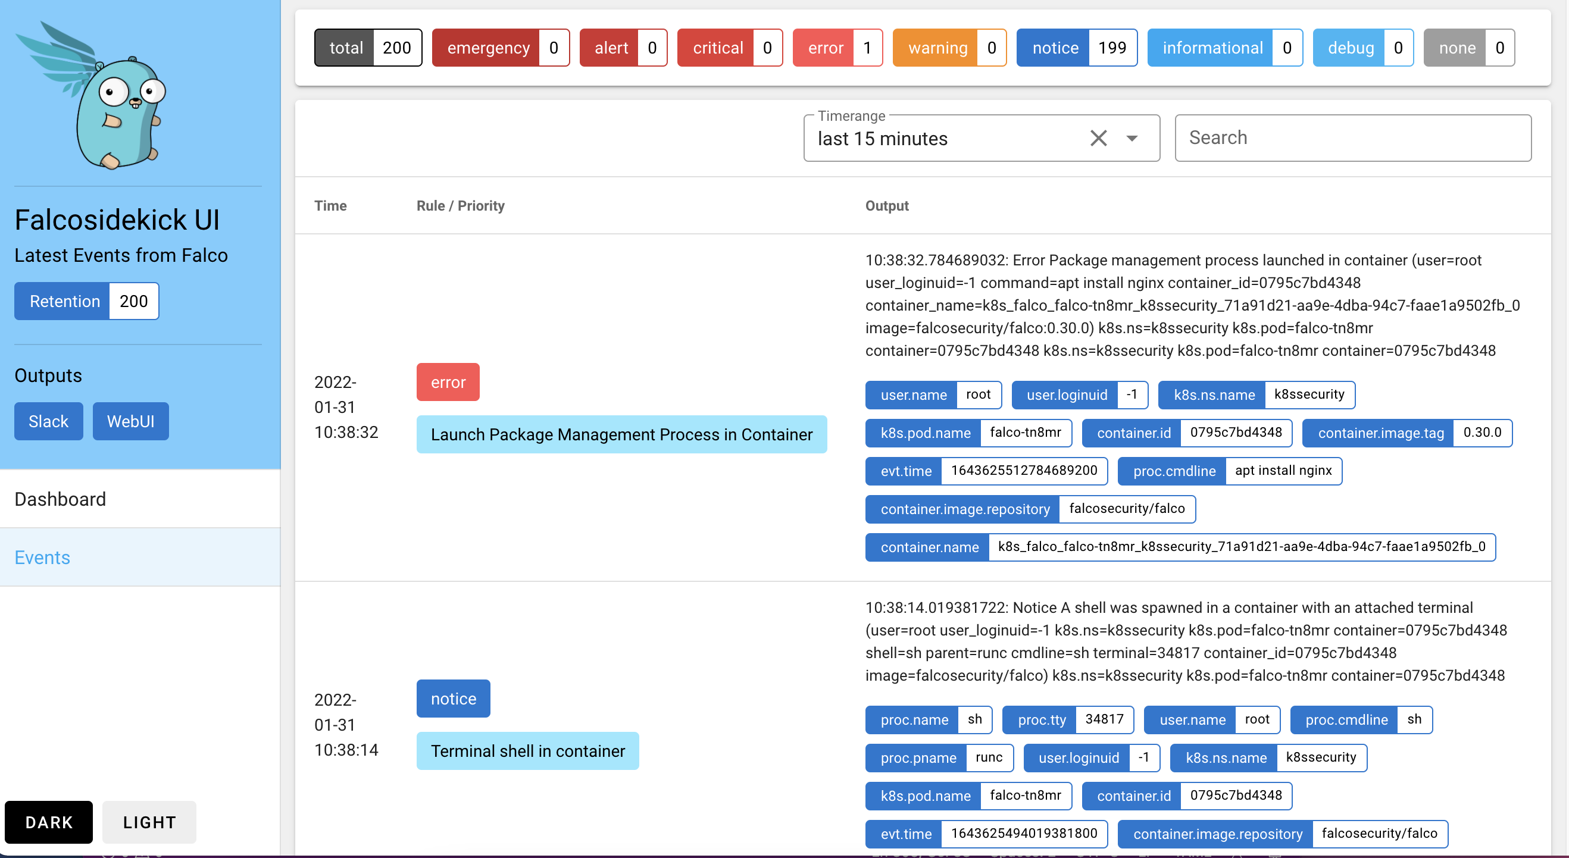Click the Search input field
The width and height of the screenshot is (1569, 858).
tap(1353, 137)
